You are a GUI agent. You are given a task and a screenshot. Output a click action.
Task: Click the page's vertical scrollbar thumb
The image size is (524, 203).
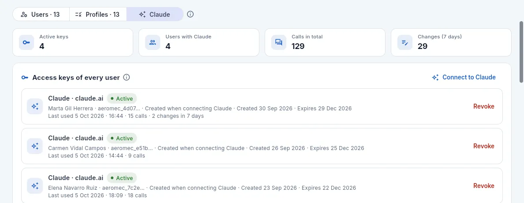[521, 52]
